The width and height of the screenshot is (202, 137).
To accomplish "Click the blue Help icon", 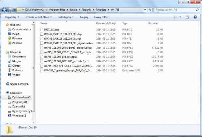I will 195,17.
